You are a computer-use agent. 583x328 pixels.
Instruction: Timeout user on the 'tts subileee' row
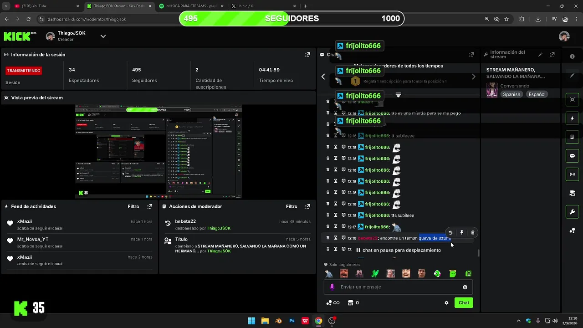[x=336, y=215]
